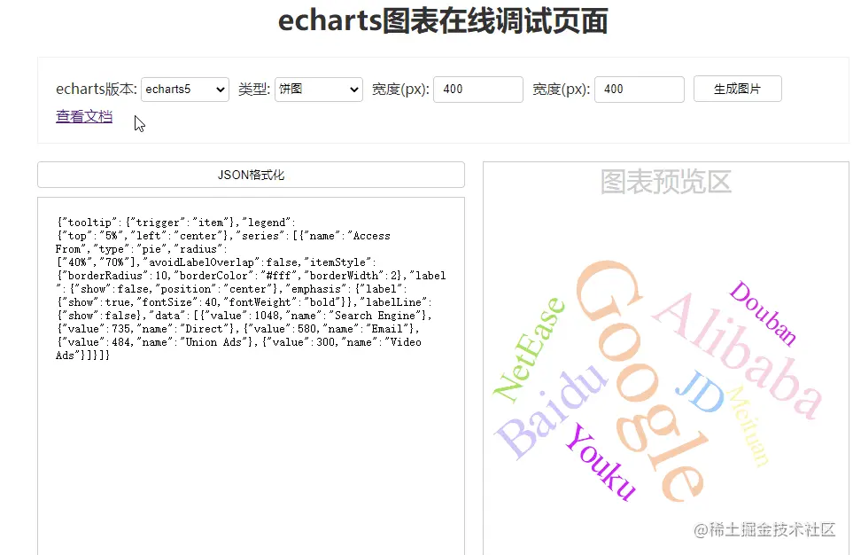Click the Youku word in the chart
Viewport: 853px width, 555px height.
pos(601,461)
